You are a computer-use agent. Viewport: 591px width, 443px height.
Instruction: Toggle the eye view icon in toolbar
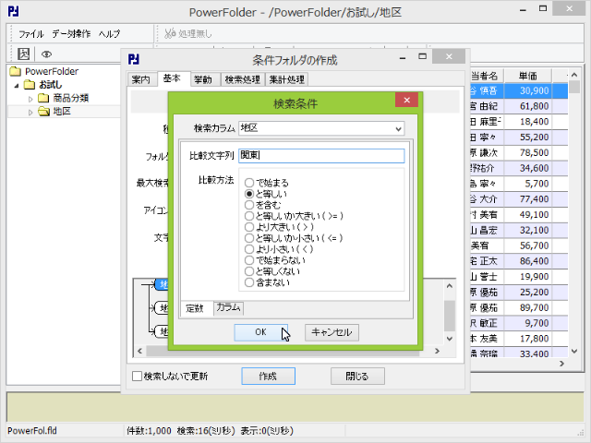(x=46, y=54)
